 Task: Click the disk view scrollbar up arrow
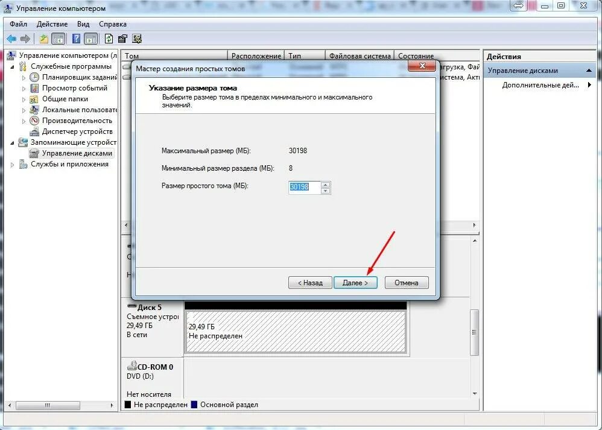(475, 241)
